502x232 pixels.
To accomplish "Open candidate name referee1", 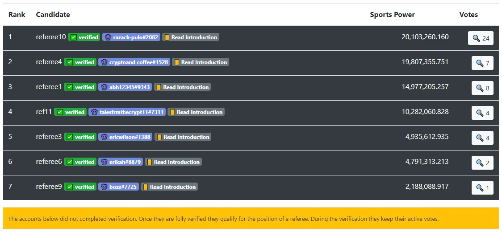I will point(49,87).
